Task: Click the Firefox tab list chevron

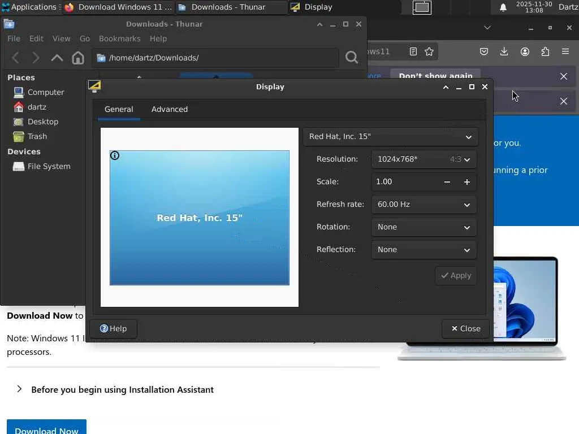Action: [487, 28]
